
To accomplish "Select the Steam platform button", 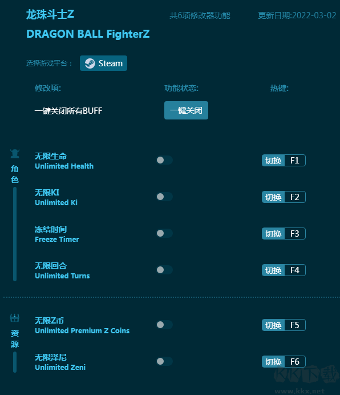I will (103, 63).
